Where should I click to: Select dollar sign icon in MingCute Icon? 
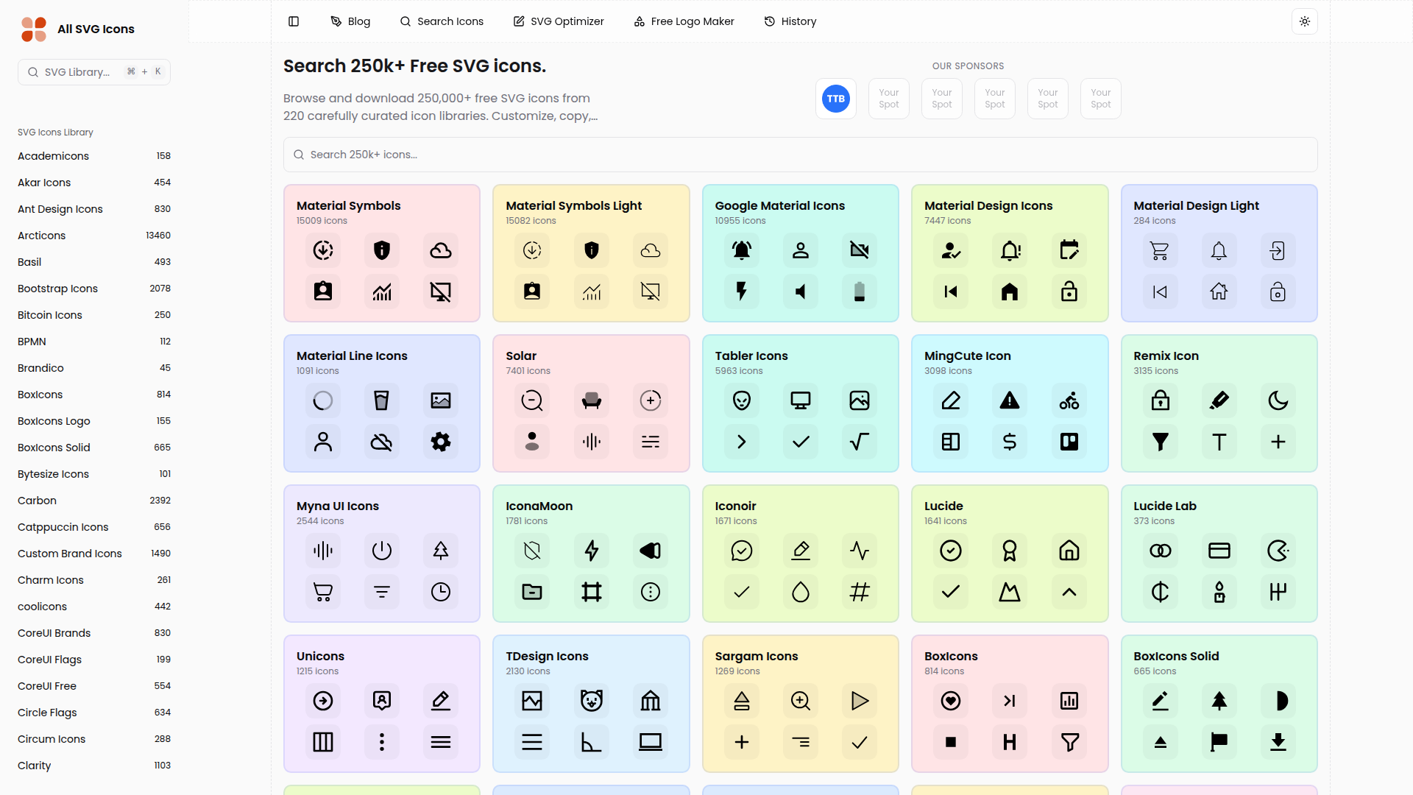1010,442
